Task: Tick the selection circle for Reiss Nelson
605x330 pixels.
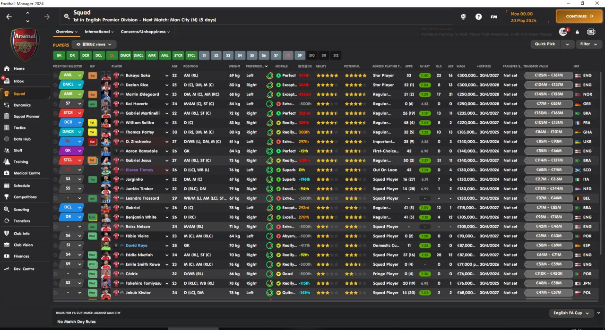Action: [x=56, y=227]
